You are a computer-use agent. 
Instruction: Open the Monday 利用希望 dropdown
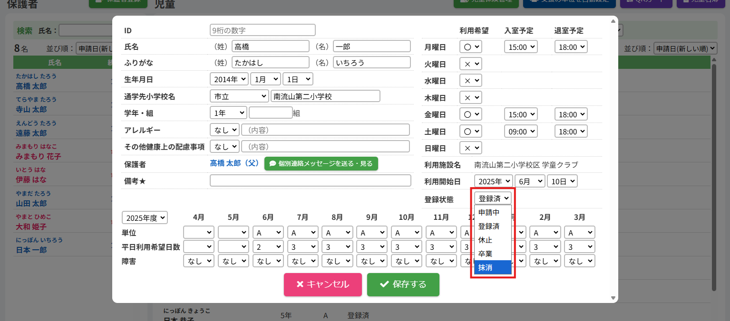coord(470,47)
